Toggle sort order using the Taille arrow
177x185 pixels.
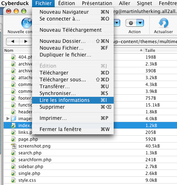click(141, 50)
